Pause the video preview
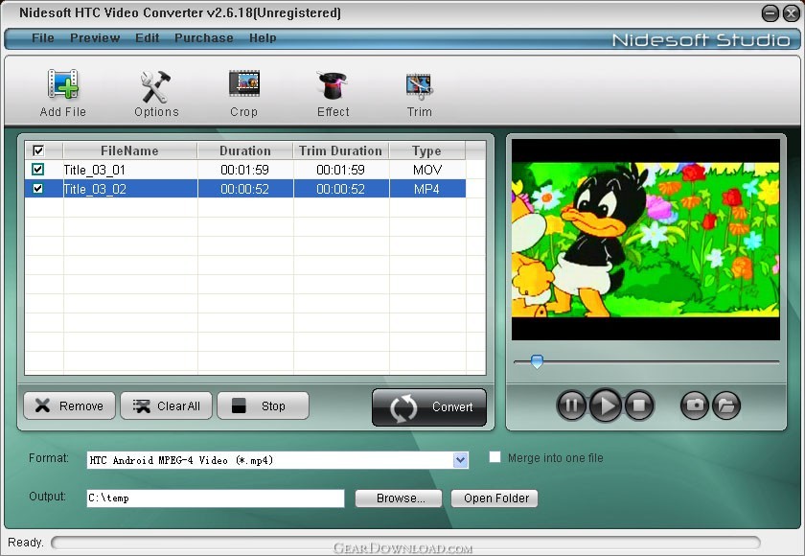This screenshot has width=805, height=556. (x=571, y=405)
